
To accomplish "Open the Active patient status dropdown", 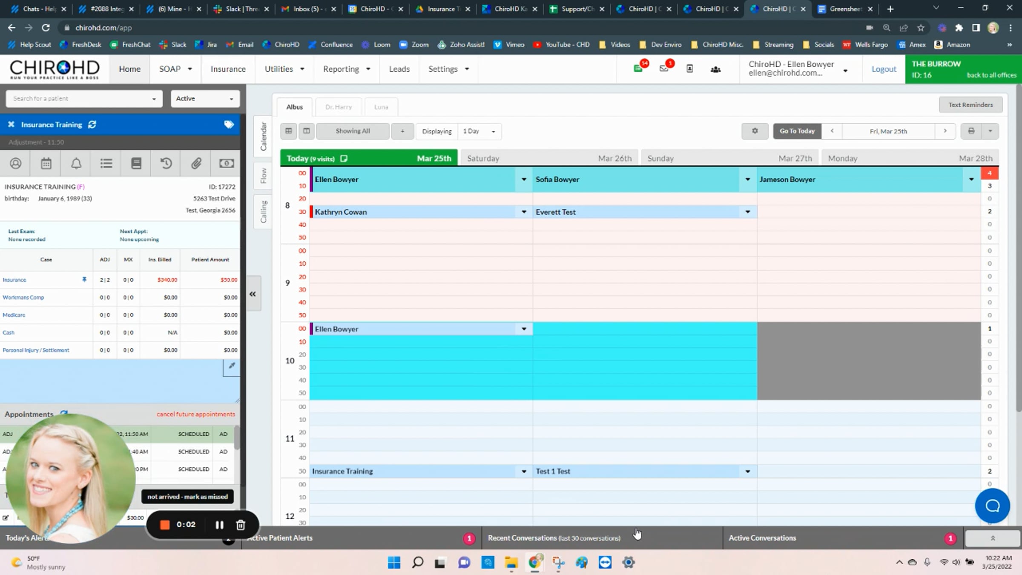I will tap(205, 98).
